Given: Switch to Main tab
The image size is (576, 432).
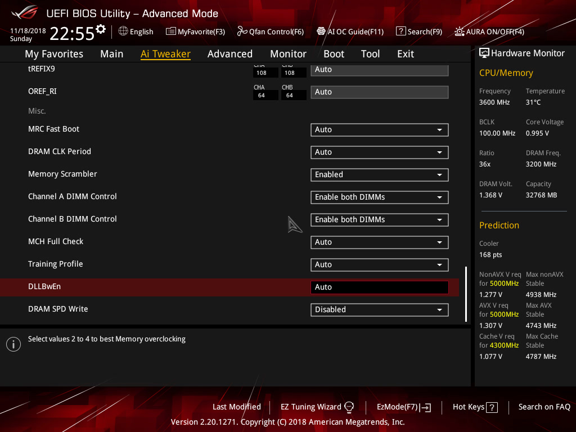Looking at the screenshot, I should 112,54.
